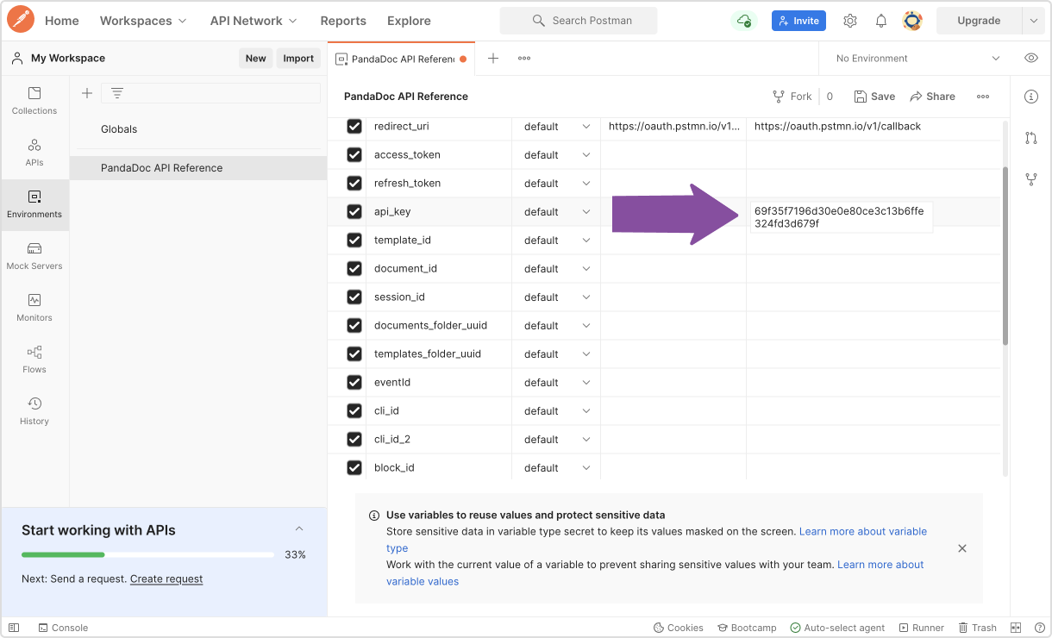This screenshot has height=638, width=1052.
Task: Open the API Network menu
Action: point(254,21)
